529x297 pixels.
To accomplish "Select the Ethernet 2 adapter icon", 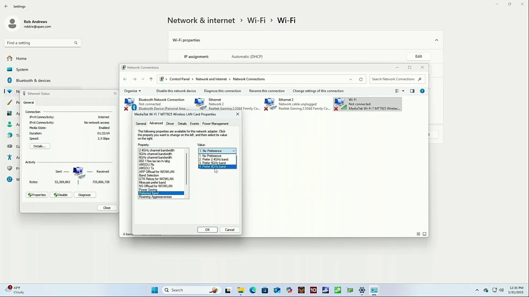I will [270, 104].
